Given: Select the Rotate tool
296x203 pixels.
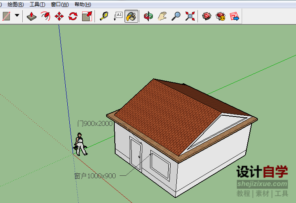Looking at the screenshot, I should pos(73,16).
